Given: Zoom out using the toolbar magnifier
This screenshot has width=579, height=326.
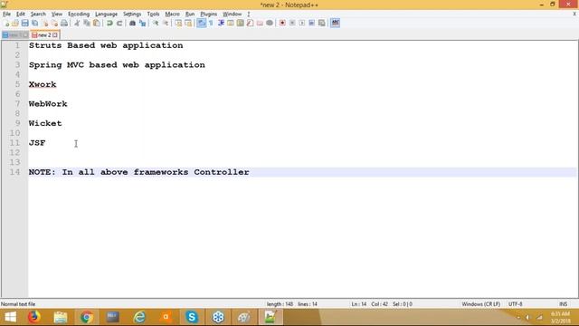Looking at the screenshot, I should pos(166,23).
